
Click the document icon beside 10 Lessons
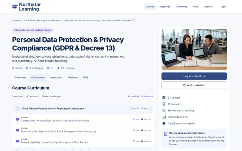164,104
